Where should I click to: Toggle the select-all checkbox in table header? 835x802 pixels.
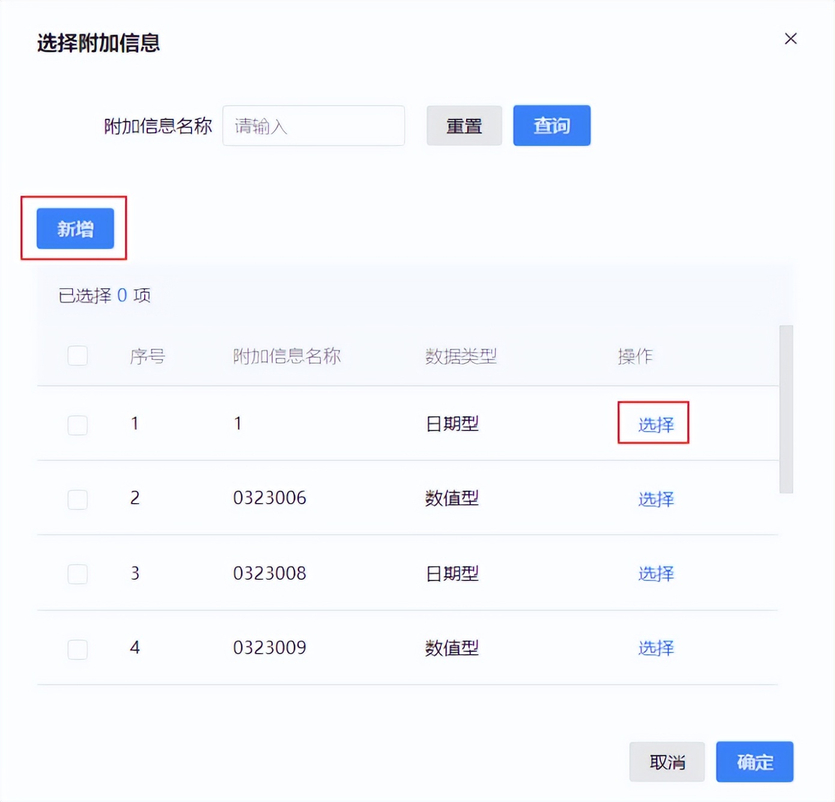(x=77, y=355)
